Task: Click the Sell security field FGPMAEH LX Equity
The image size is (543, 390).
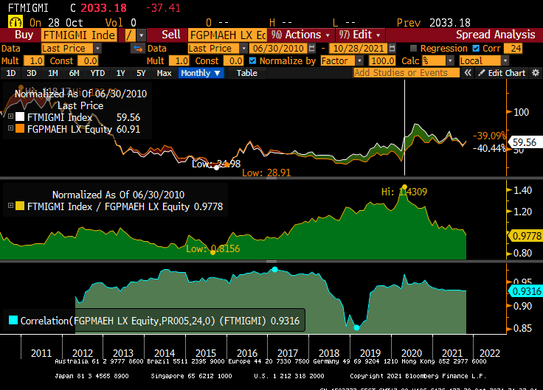Action: (227, 35)
